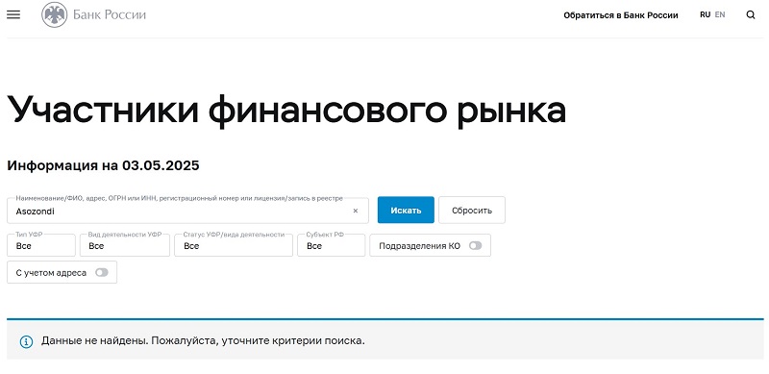Switch language to EN
This screenshot has width=769, height=374.
pos(719,14)
